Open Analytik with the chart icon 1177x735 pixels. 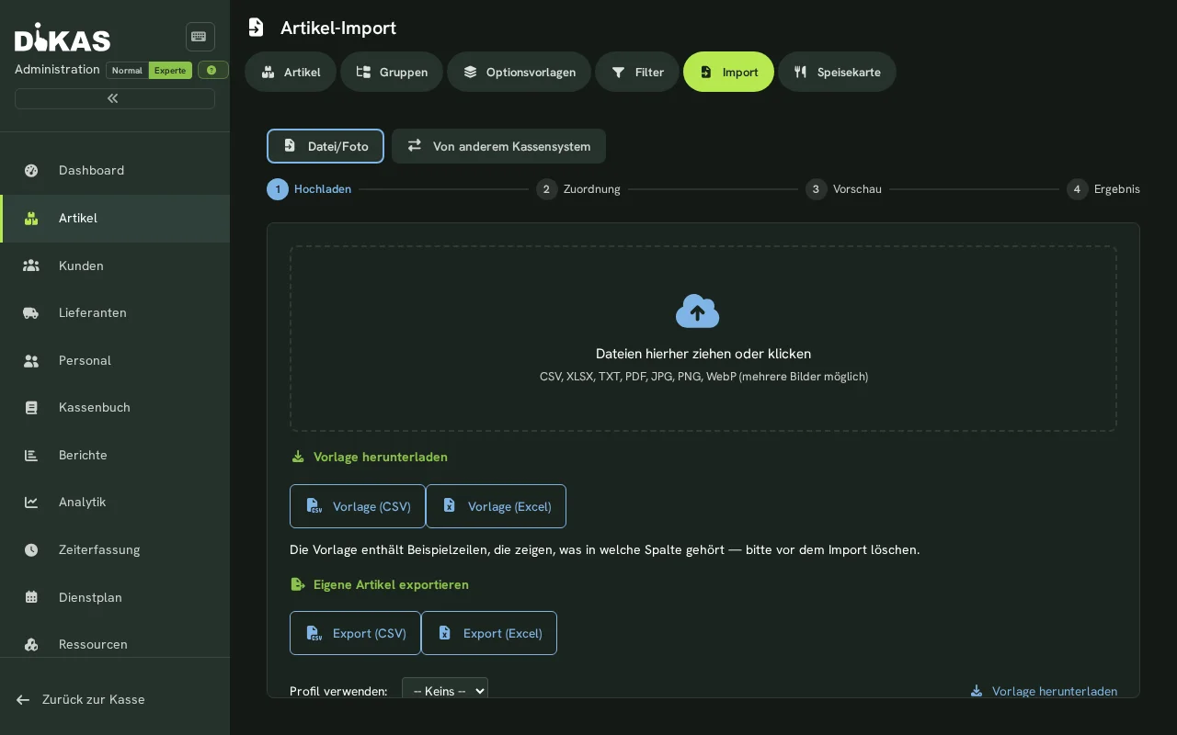[115, 502]
